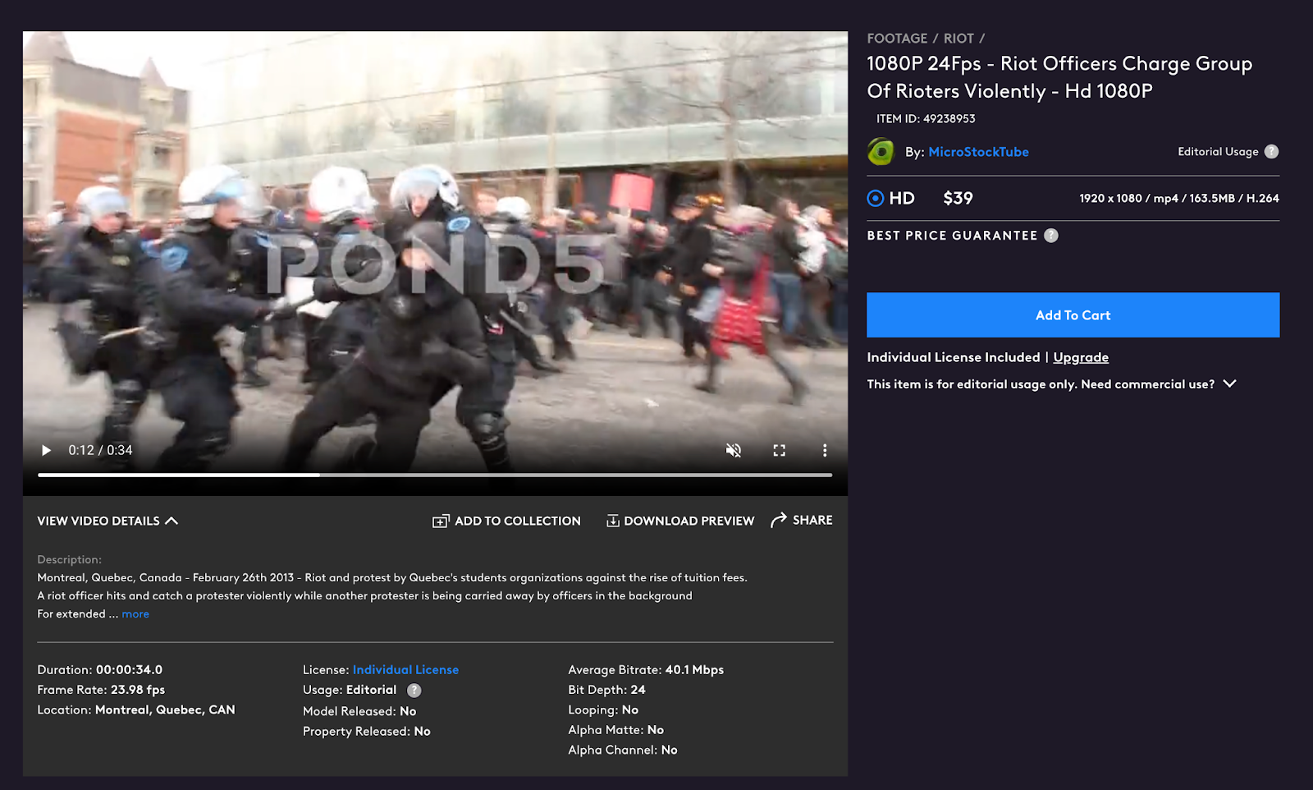Click the Upgrade license link
The image size is (1313, 790).
tap(1081, 357)
